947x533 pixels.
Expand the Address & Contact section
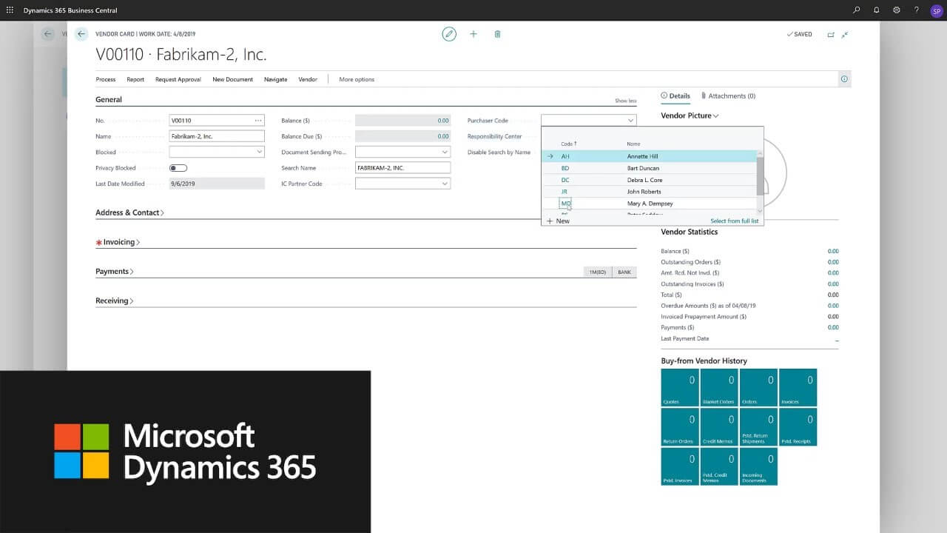[129, 212]
